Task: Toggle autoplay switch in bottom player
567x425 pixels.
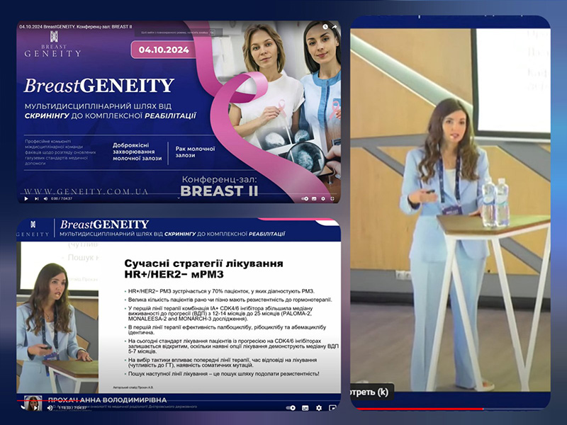Action: click(x=291, y=407)
